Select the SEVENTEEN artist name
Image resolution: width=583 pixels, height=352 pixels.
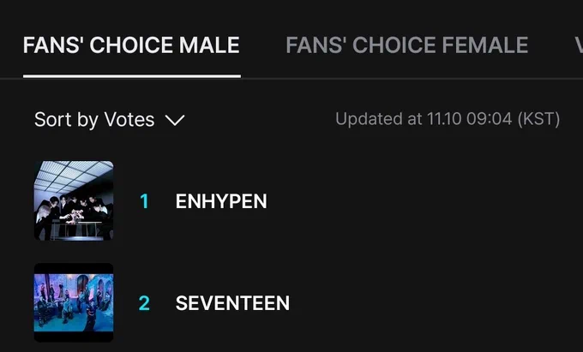tap(232, 303)
